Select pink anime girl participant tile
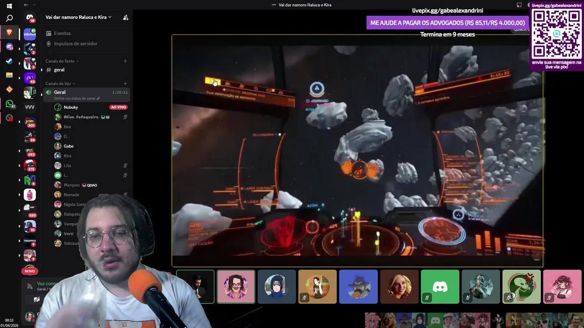The height and width of the screenshot is (328, 584). point(562,287)
